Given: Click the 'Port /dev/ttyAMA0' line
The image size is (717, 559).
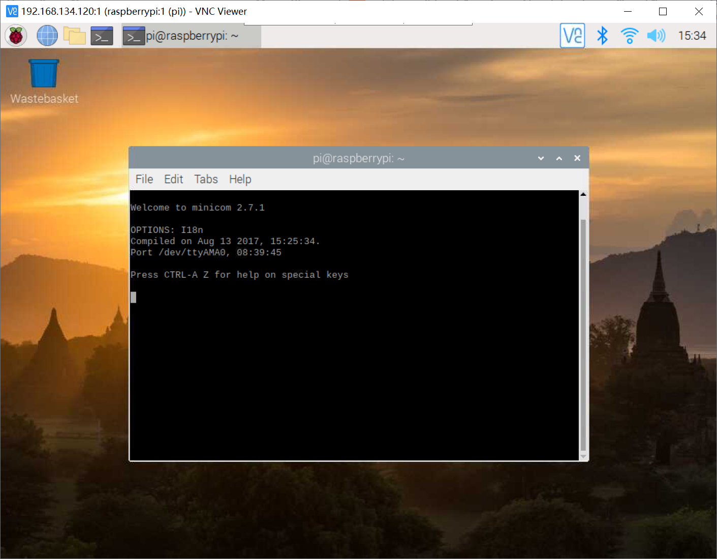Looking at the screenshot, I should tap(206, 252).
